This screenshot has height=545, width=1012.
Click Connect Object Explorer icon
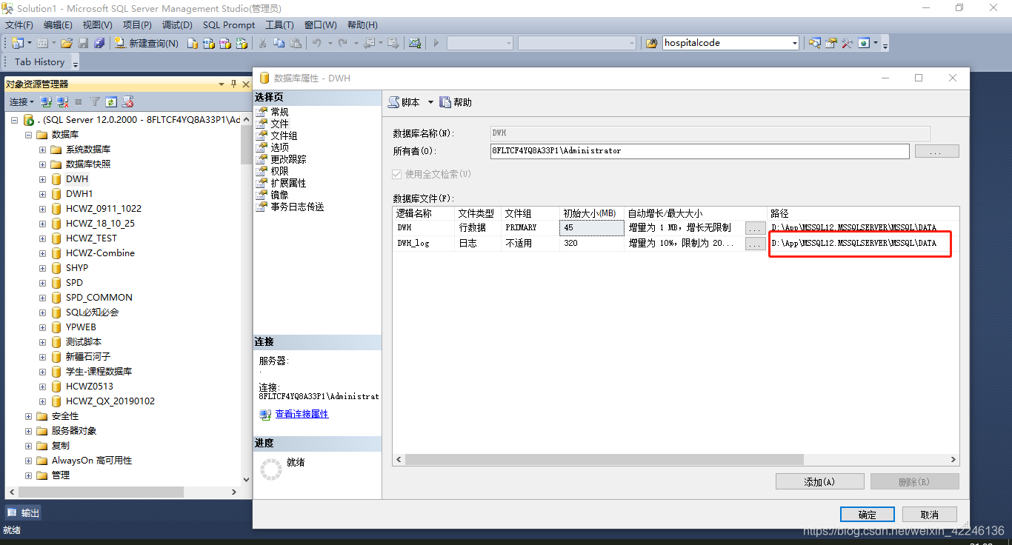pyautogui.click(x=46, y=101)
